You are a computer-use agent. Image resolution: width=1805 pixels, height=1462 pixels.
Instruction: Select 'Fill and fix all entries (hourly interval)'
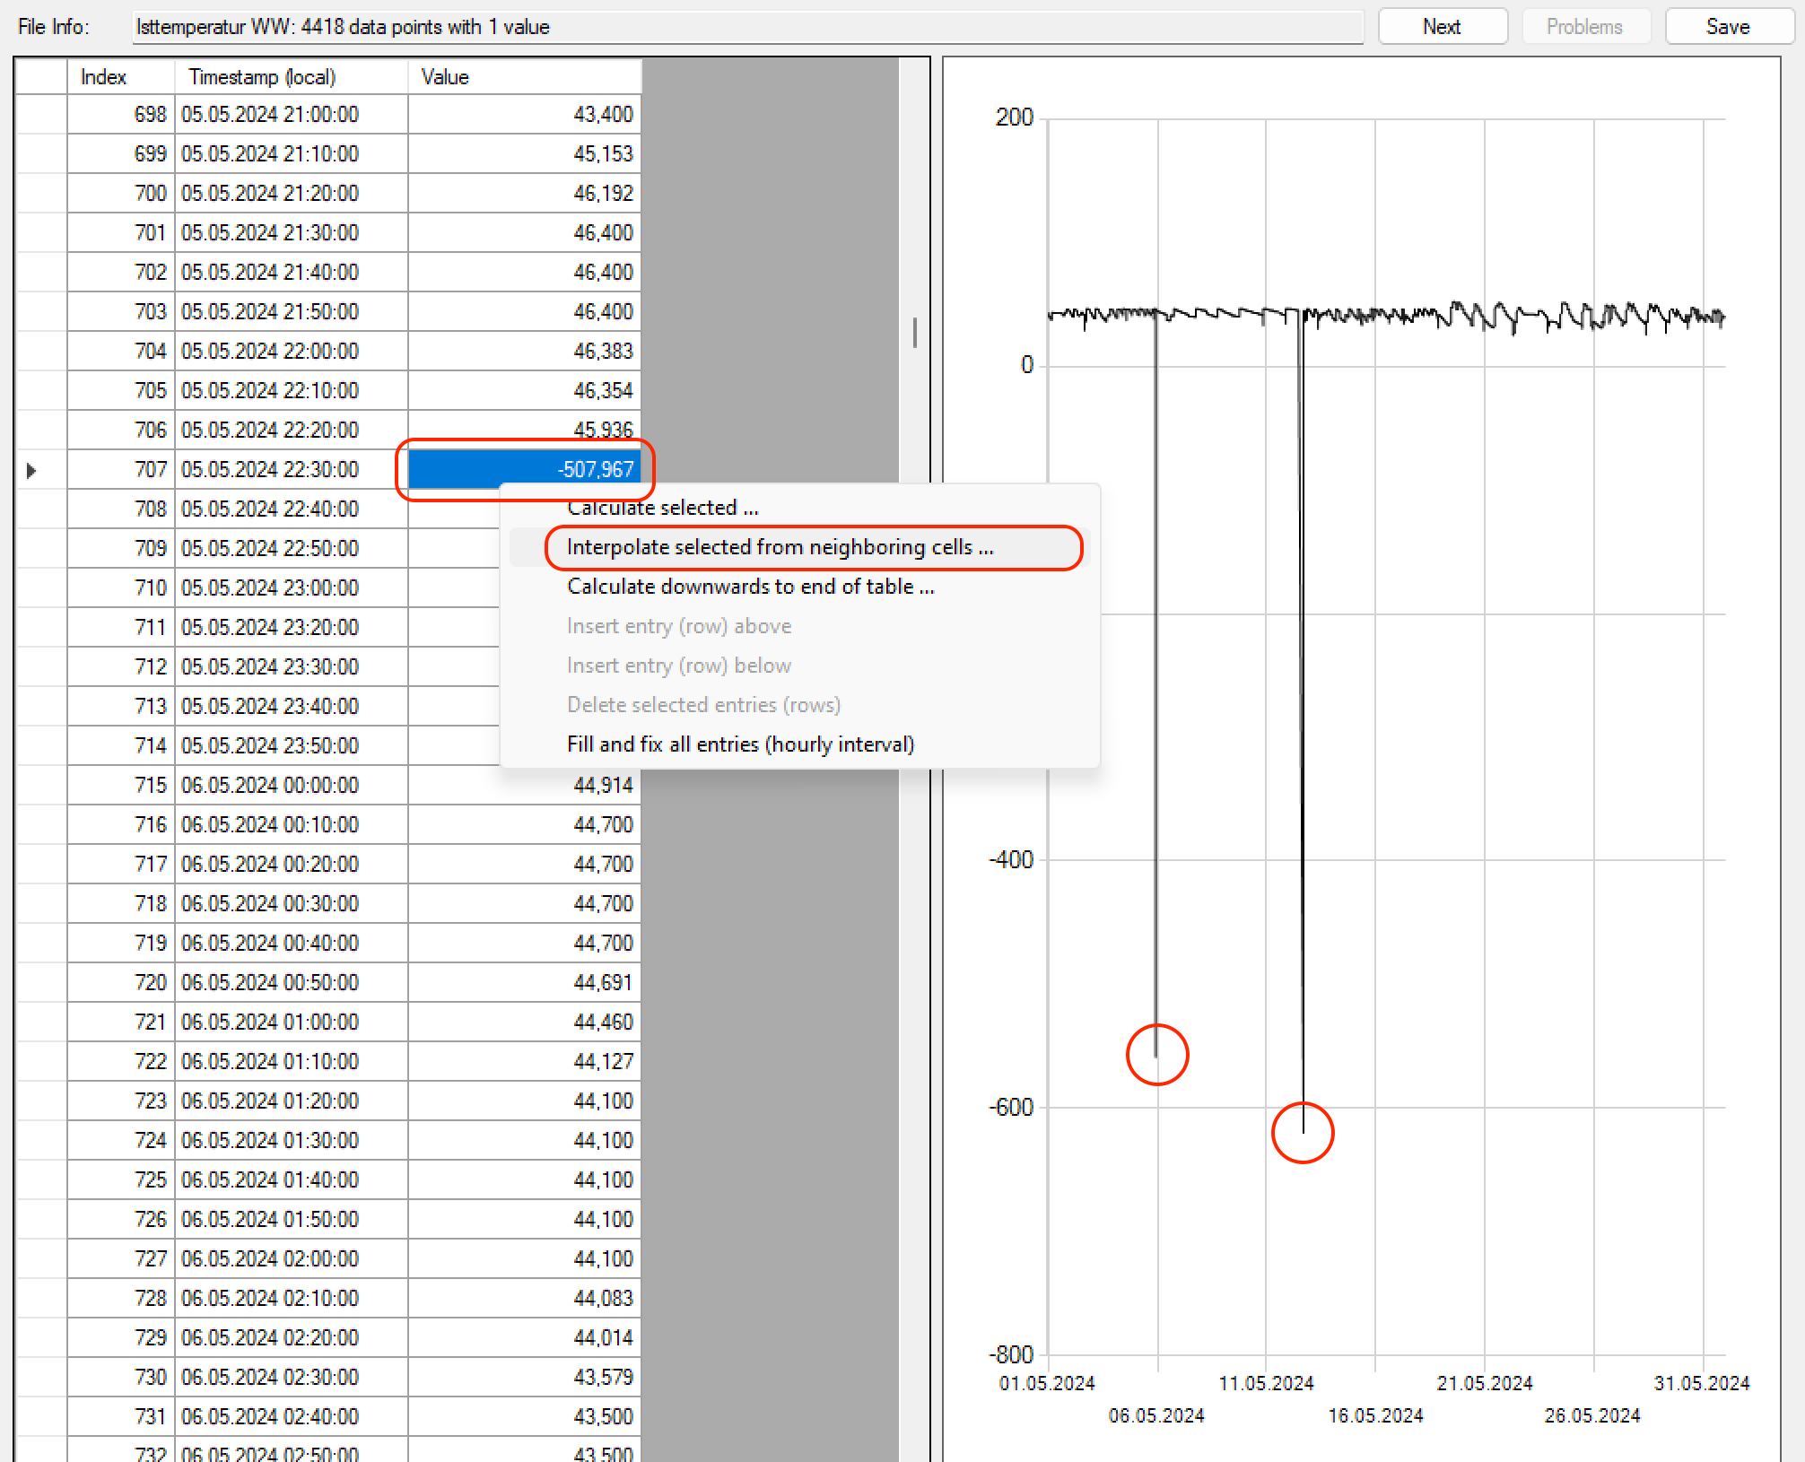point(740,744)
